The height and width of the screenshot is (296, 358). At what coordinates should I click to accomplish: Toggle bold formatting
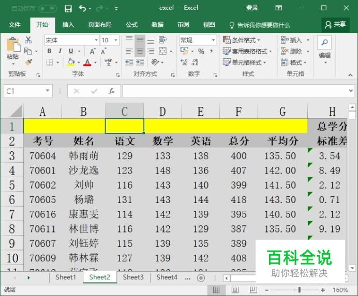pos(49,51)
